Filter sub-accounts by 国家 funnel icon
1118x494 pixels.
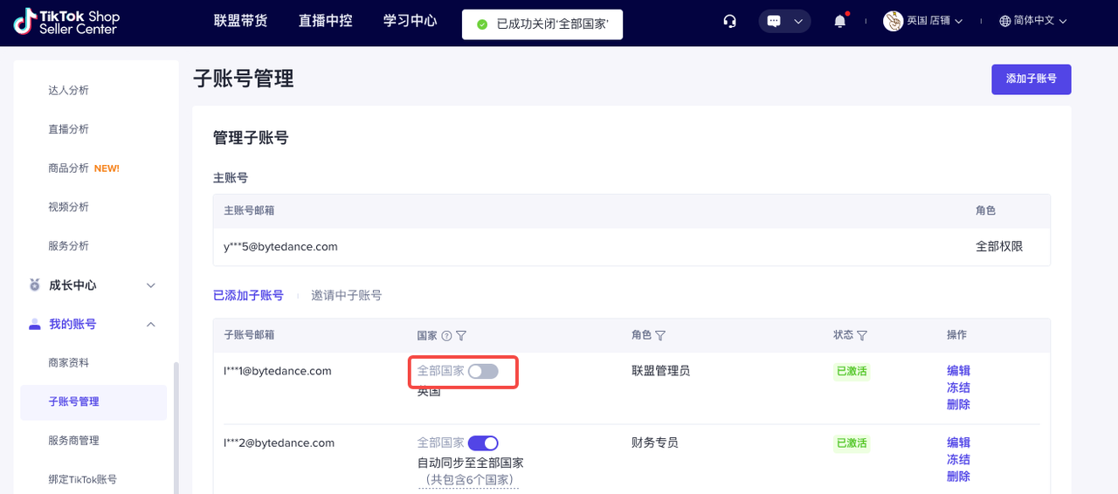click(461, 336)
